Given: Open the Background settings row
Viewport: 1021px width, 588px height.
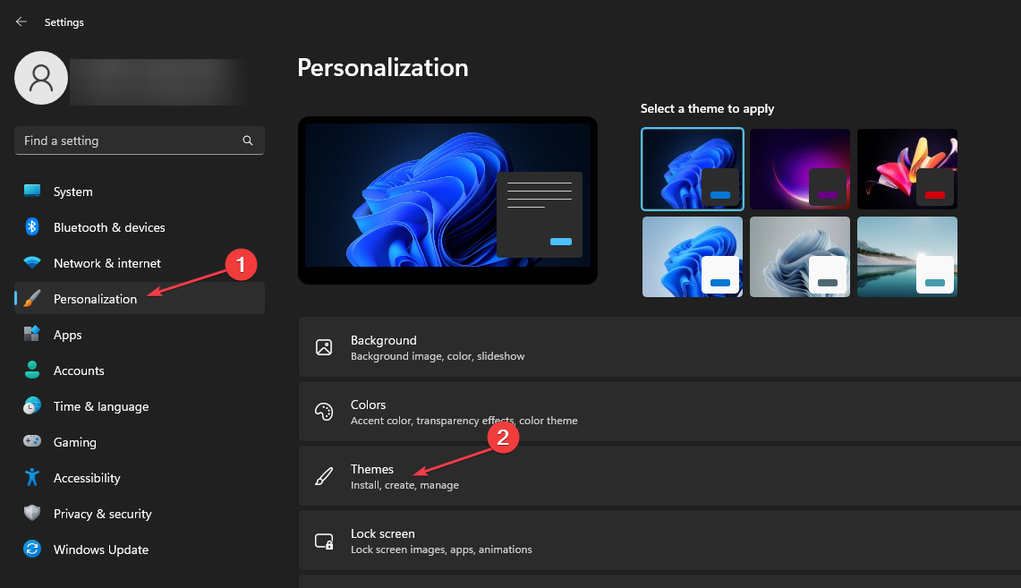Looking at the screenshot, I should pyautogui.click(x=659, y=347).
